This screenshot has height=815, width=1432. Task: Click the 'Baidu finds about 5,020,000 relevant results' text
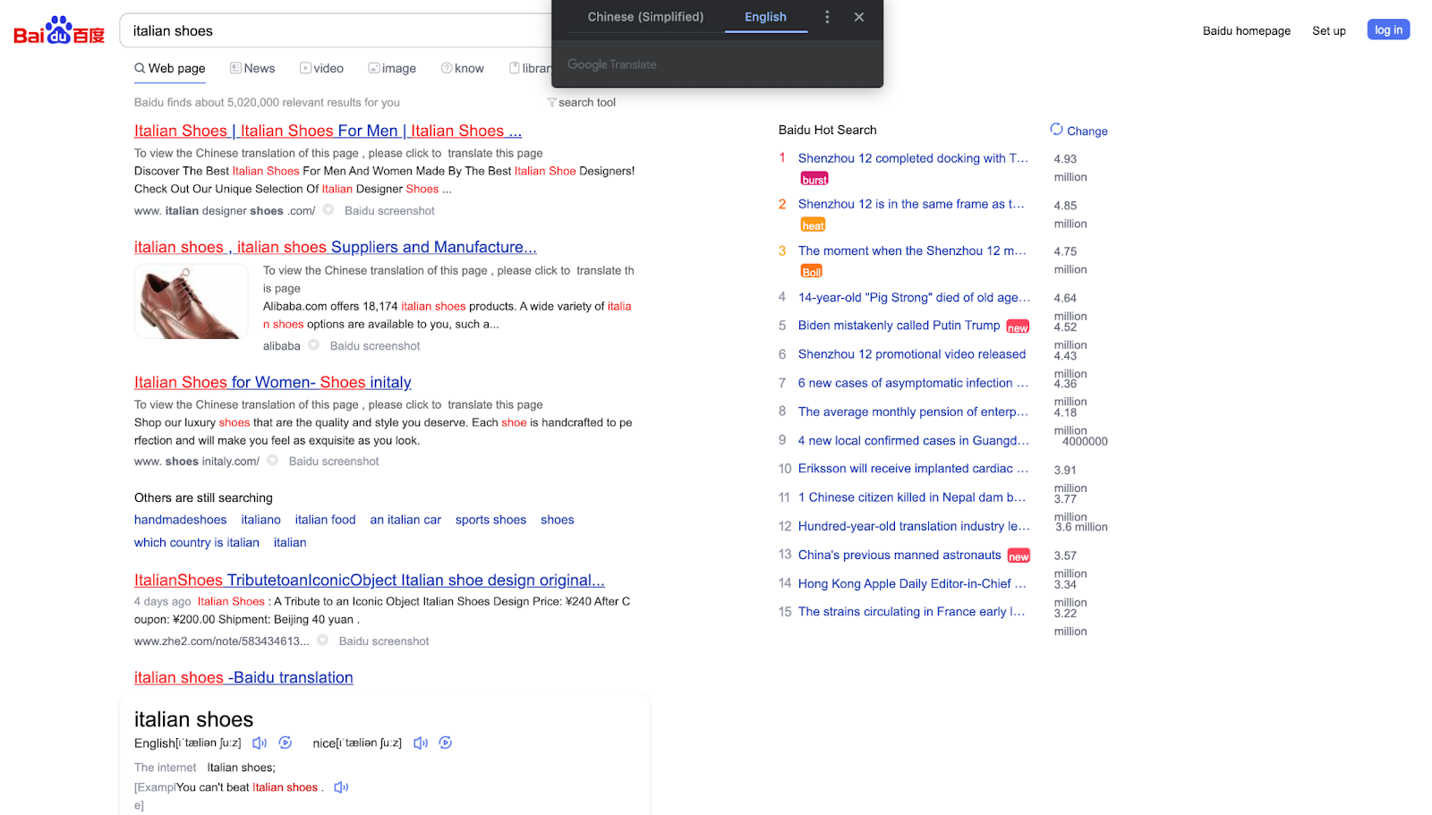point(267,103)
